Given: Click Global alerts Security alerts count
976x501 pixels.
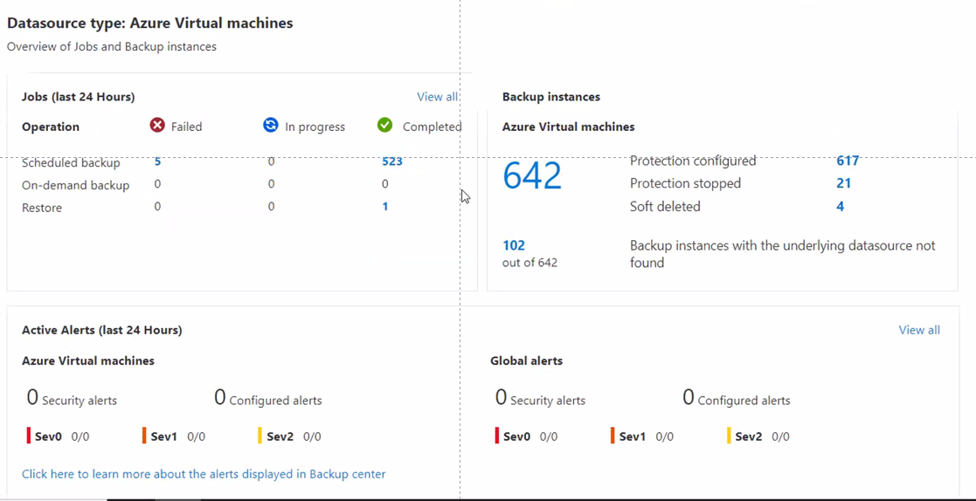Looking at the screenshot, I should (x=501, y=398).
